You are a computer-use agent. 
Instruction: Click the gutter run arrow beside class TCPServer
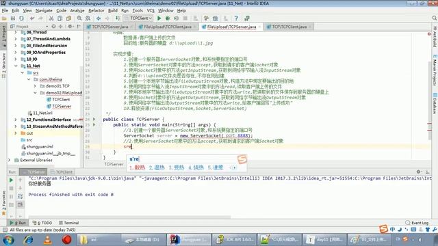coord(94,119)
